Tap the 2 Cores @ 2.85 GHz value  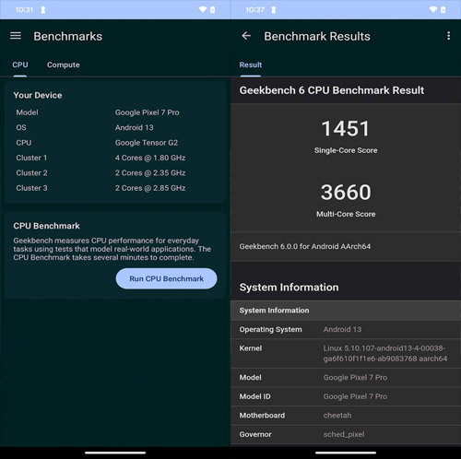(150, 188)
